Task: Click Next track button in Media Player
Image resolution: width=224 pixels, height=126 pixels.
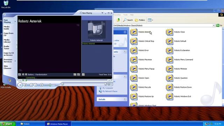Action: coord(35,85)
